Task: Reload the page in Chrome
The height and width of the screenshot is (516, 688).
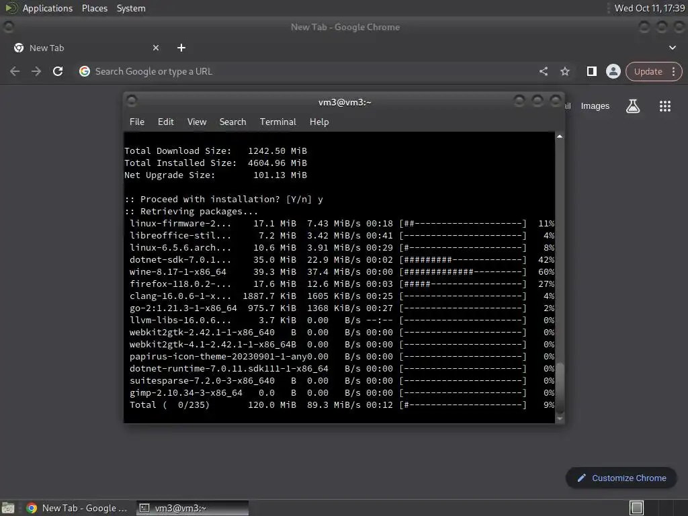Action: point(58,71)
